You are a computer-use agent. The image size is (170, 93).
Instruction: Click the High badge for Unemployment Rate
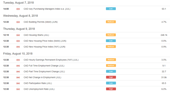click(x=111, y=89)
